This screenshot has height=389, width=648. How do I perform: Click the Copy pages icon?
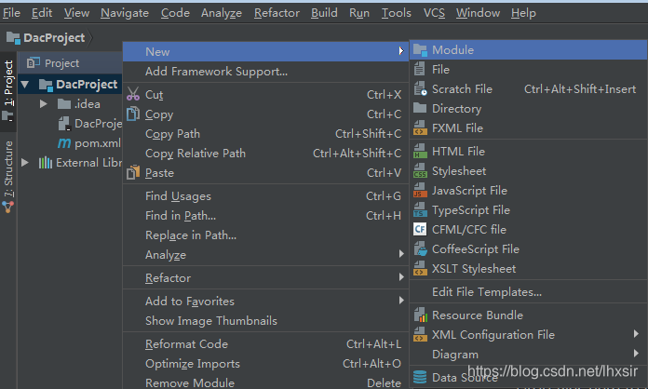132,114
